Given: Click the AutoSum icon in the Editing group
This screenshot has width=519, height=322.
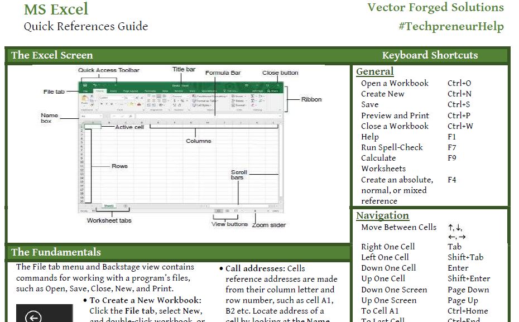Looking at the screenshot, I should (x=253, y=95).
